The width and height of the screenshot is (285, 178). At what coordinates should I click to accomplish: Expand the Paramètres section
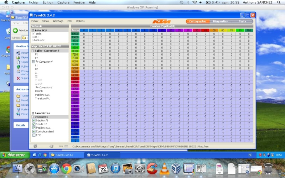tap(33, 113)
